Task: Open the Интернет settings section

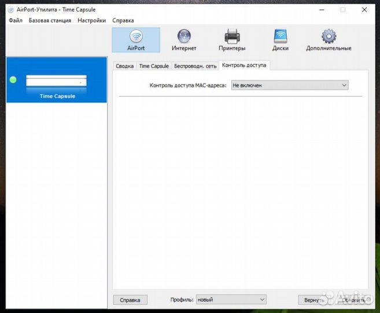Action: click(x=184, y=40)
